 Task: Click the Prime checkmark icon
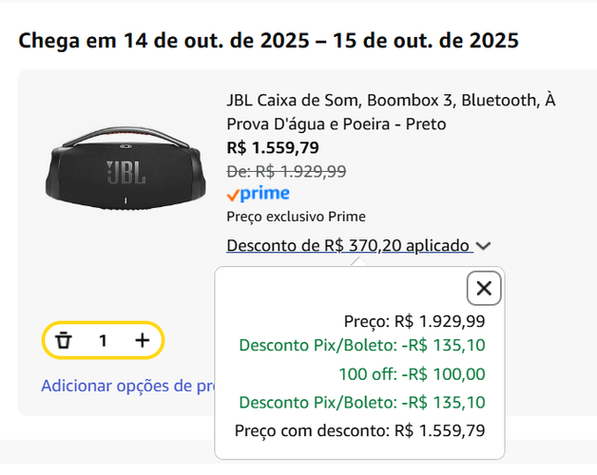click(x=233, y=195)
